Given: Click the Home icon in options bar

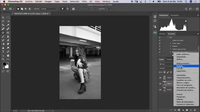Looking at the screenshot, I should tap(4, 9).
